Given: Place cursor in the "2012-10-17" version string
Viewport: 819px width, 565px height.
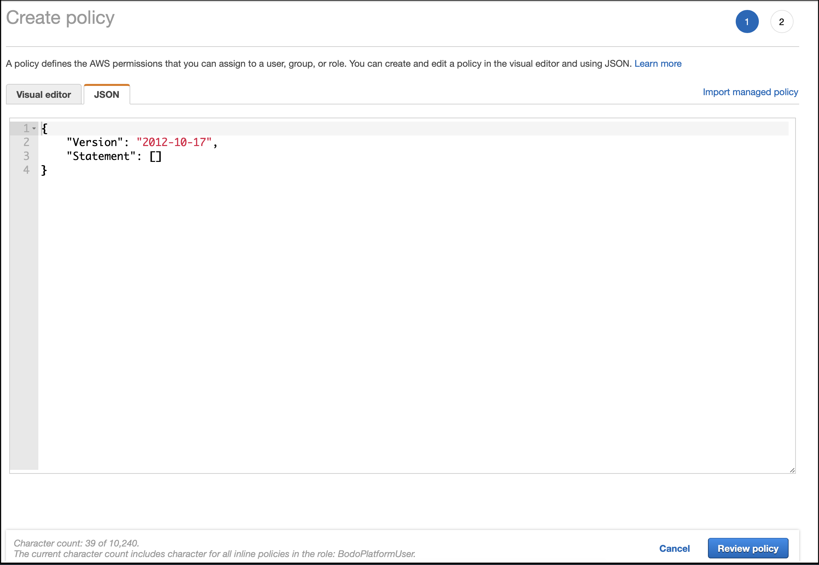Looking at the screenshot, I should (174, 142).
